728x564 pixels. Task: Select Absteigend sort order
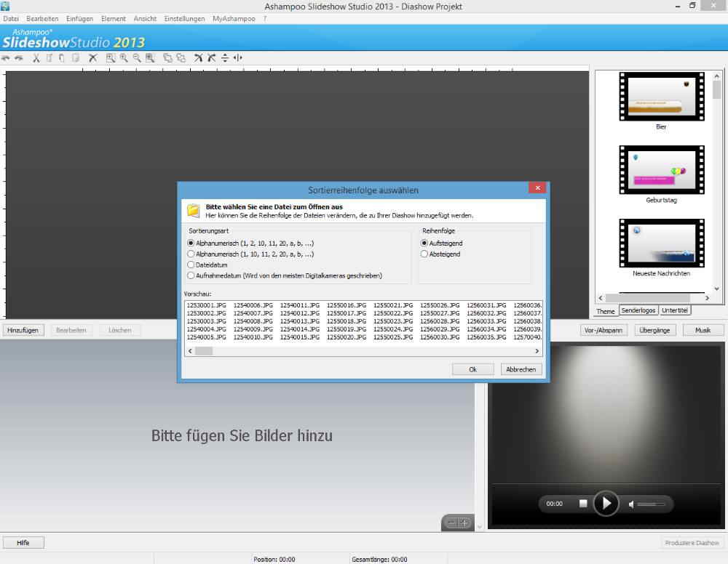click(424, 254)
